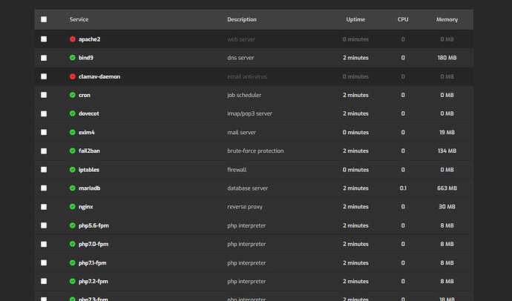Viewport: 512px width, 301px height.
Task: Select the exim4 row checkbox
Action: tap(44, 132)
